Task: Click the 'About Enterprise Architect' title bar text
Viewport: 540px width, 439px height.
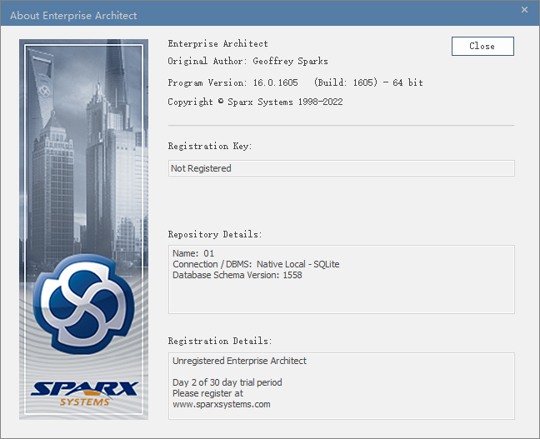Action: point(73,16)
